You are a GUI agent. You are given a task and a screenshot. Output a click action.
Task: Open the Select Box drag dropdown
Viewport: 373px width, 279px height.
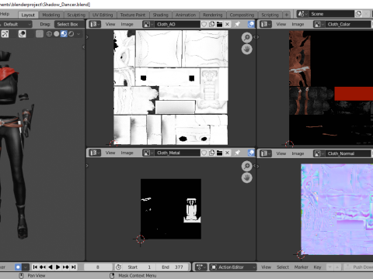[70, 24]
